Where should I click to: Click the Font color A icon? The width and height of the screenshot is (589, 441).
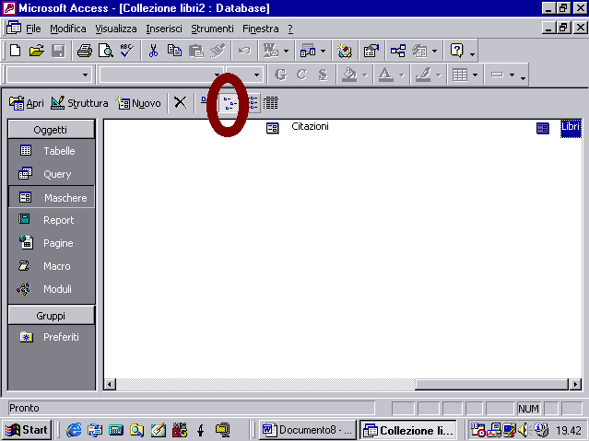(x=386, y=75)
